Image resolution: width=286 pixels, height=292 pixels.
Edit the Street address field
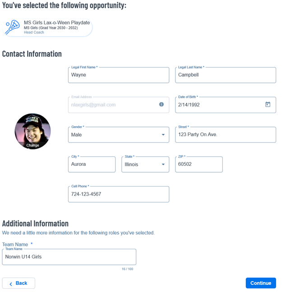(226, 135)
